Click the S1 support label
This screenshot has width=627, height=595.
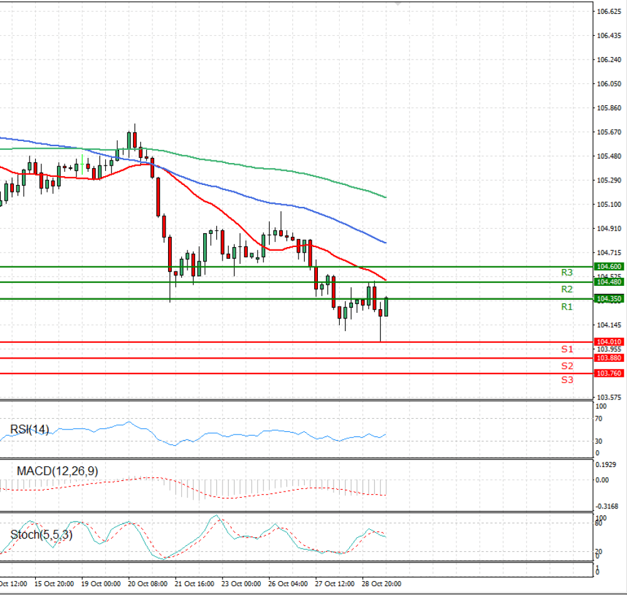tap(567, 349)
